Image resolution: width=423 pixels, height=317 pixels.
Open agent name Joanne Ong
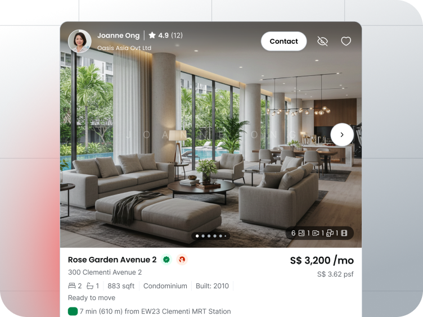tap(119, 35)
